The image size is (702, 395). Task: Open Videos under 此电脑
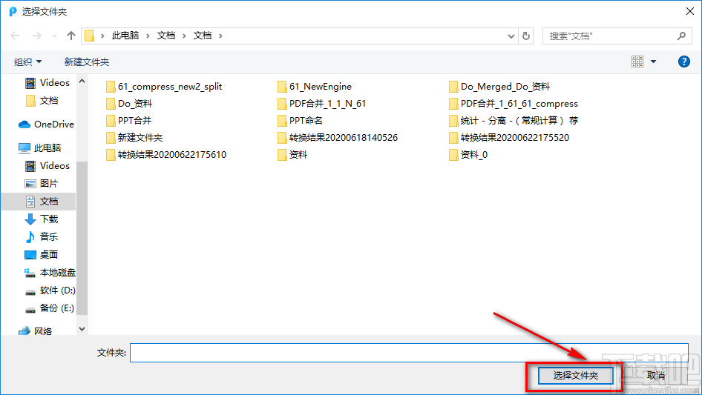coord(48,166)
